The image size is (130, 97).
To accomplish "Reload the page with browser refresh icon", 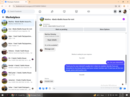I will coord(10,6).
